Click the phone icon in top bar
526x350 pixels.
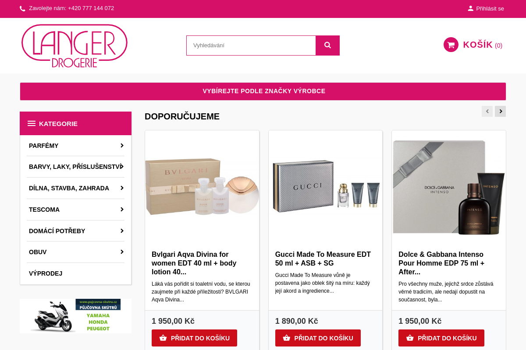(22, 8)
